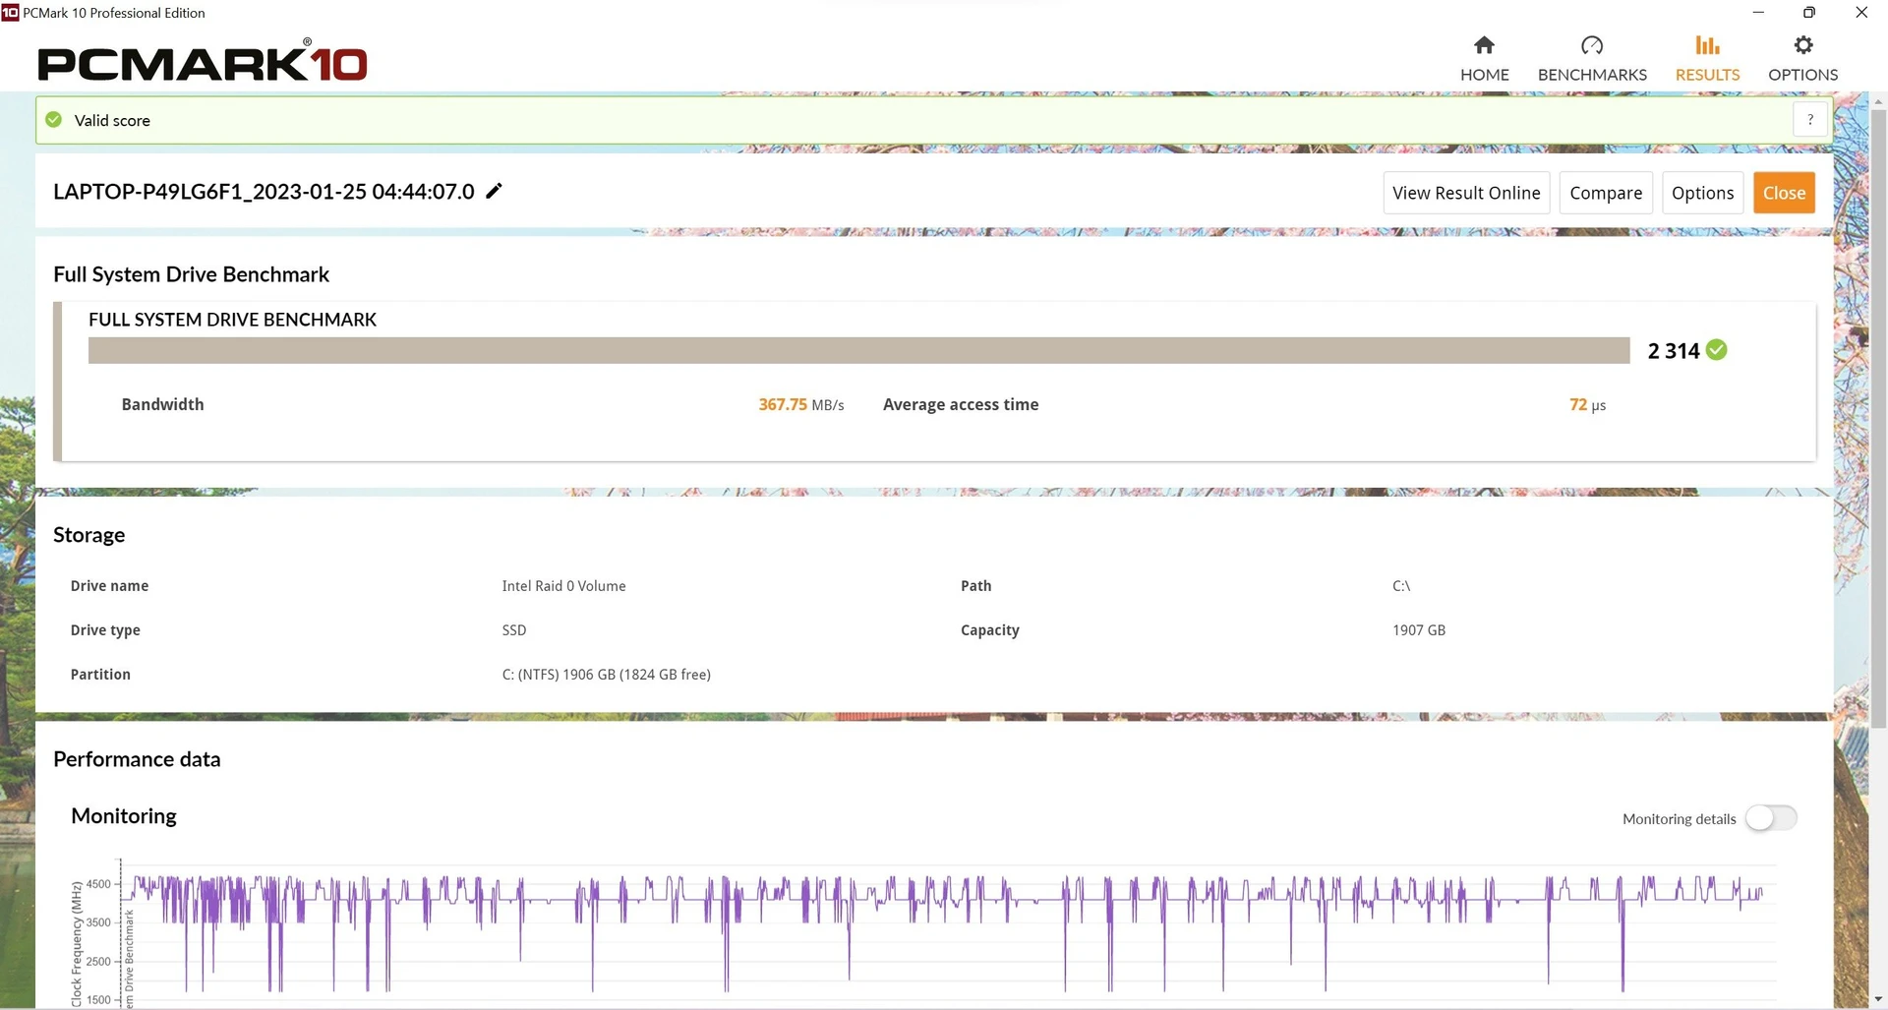The height and width of the screenshot is (1010, 1888).
Task: Click the Valid score text
Action: click(112, 120)
